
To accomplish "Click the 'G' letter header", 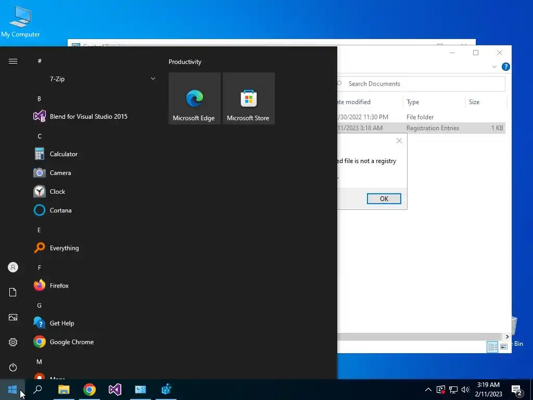I will [x=40, y=305].
